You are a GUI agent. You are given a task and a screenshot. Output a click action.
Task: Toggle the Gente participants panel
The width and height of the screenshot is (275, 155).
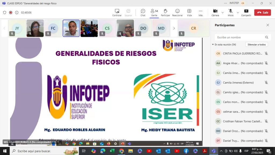(154, 13)
